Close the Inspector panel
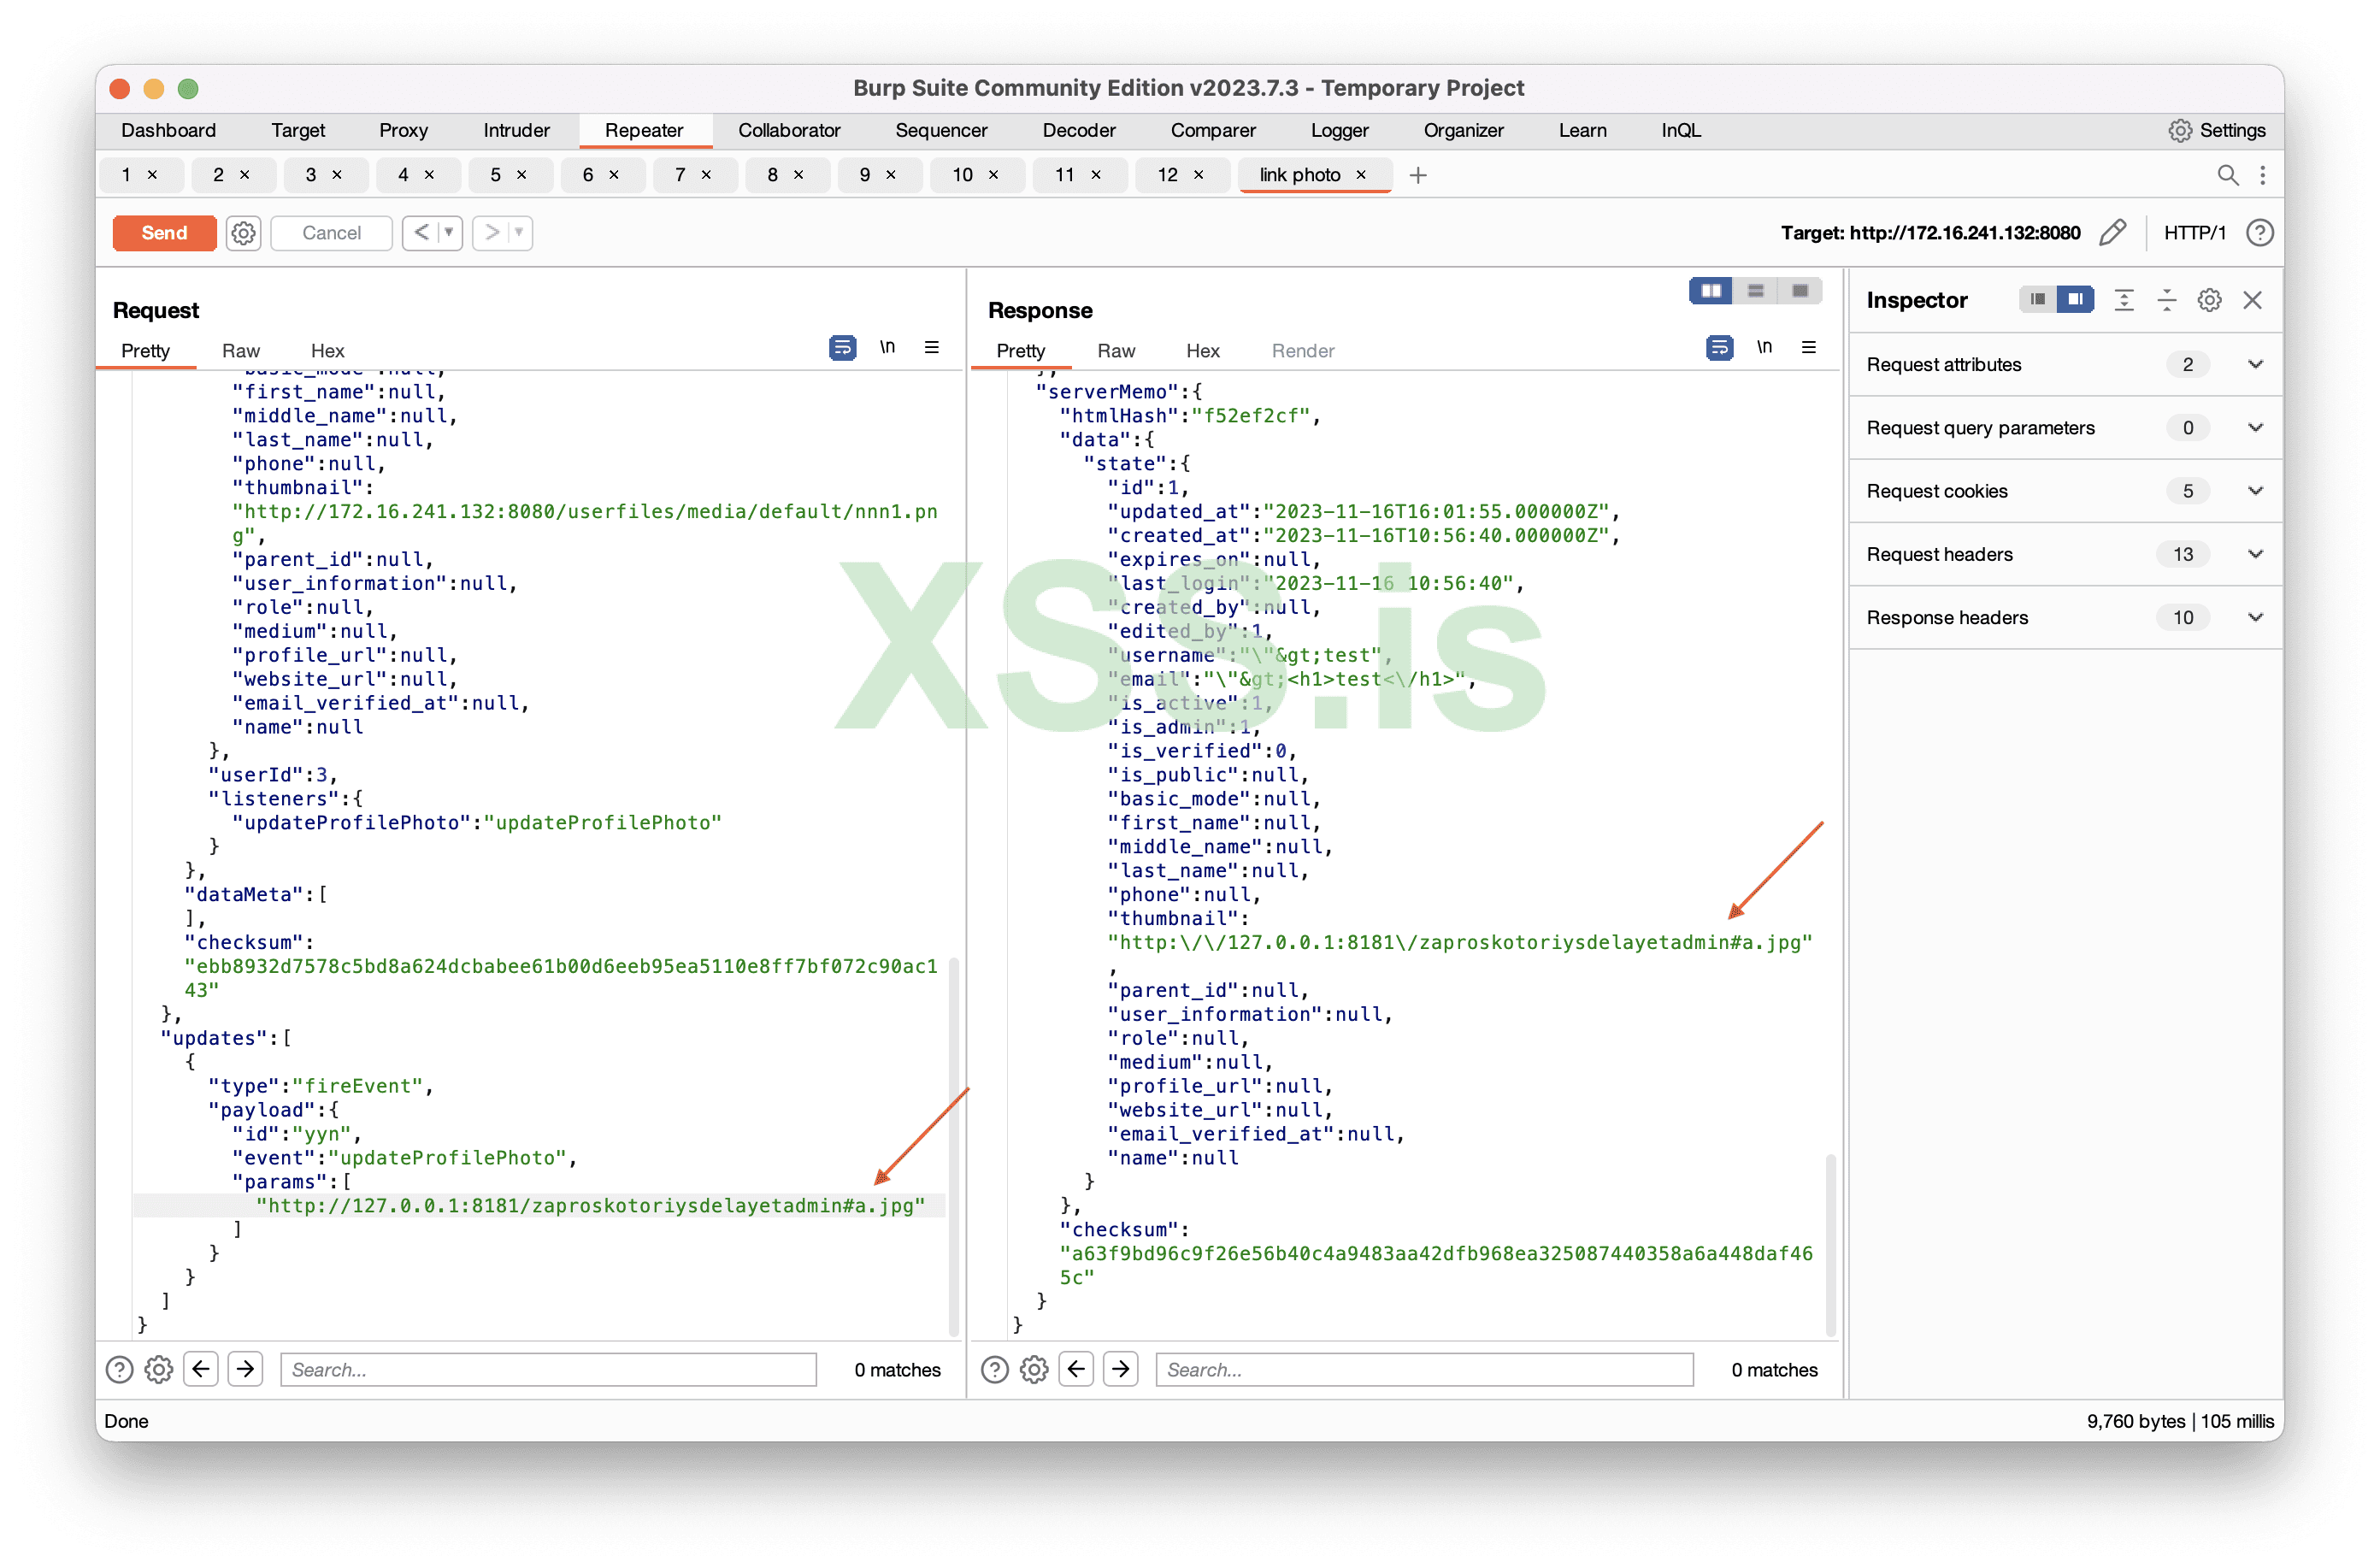The width and height of the screenshot is (2380, 1568). tap(2252, 300)
